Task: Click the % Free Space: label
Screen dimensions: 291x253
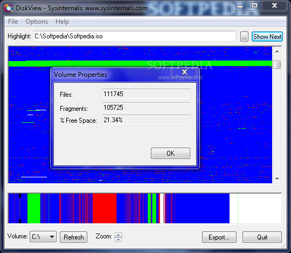Action: click(78, 121)
